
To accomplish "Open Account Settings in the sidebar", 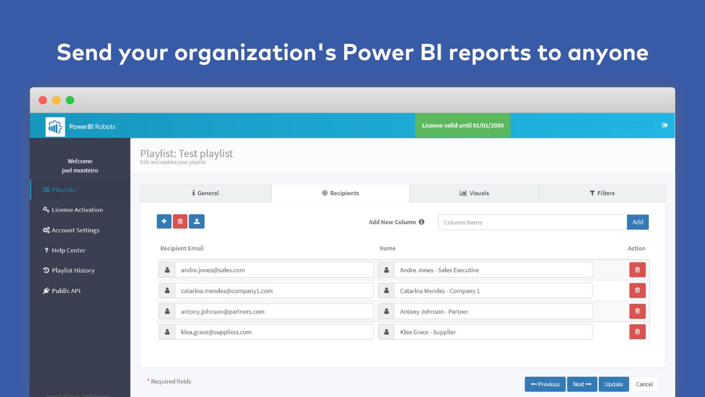I will tap(80, 230).
